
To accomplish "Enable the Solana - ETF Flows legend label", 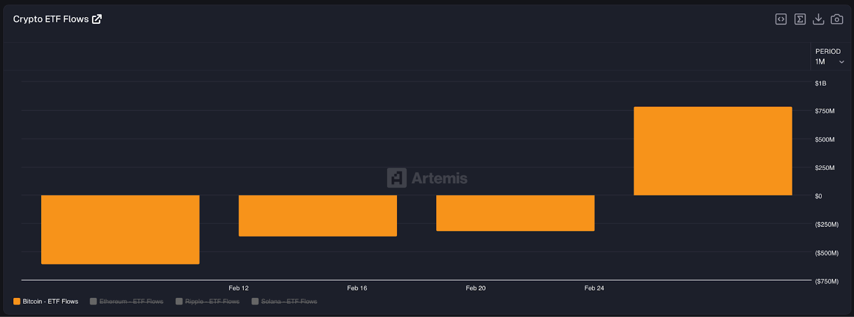I will tap(289, 302).
